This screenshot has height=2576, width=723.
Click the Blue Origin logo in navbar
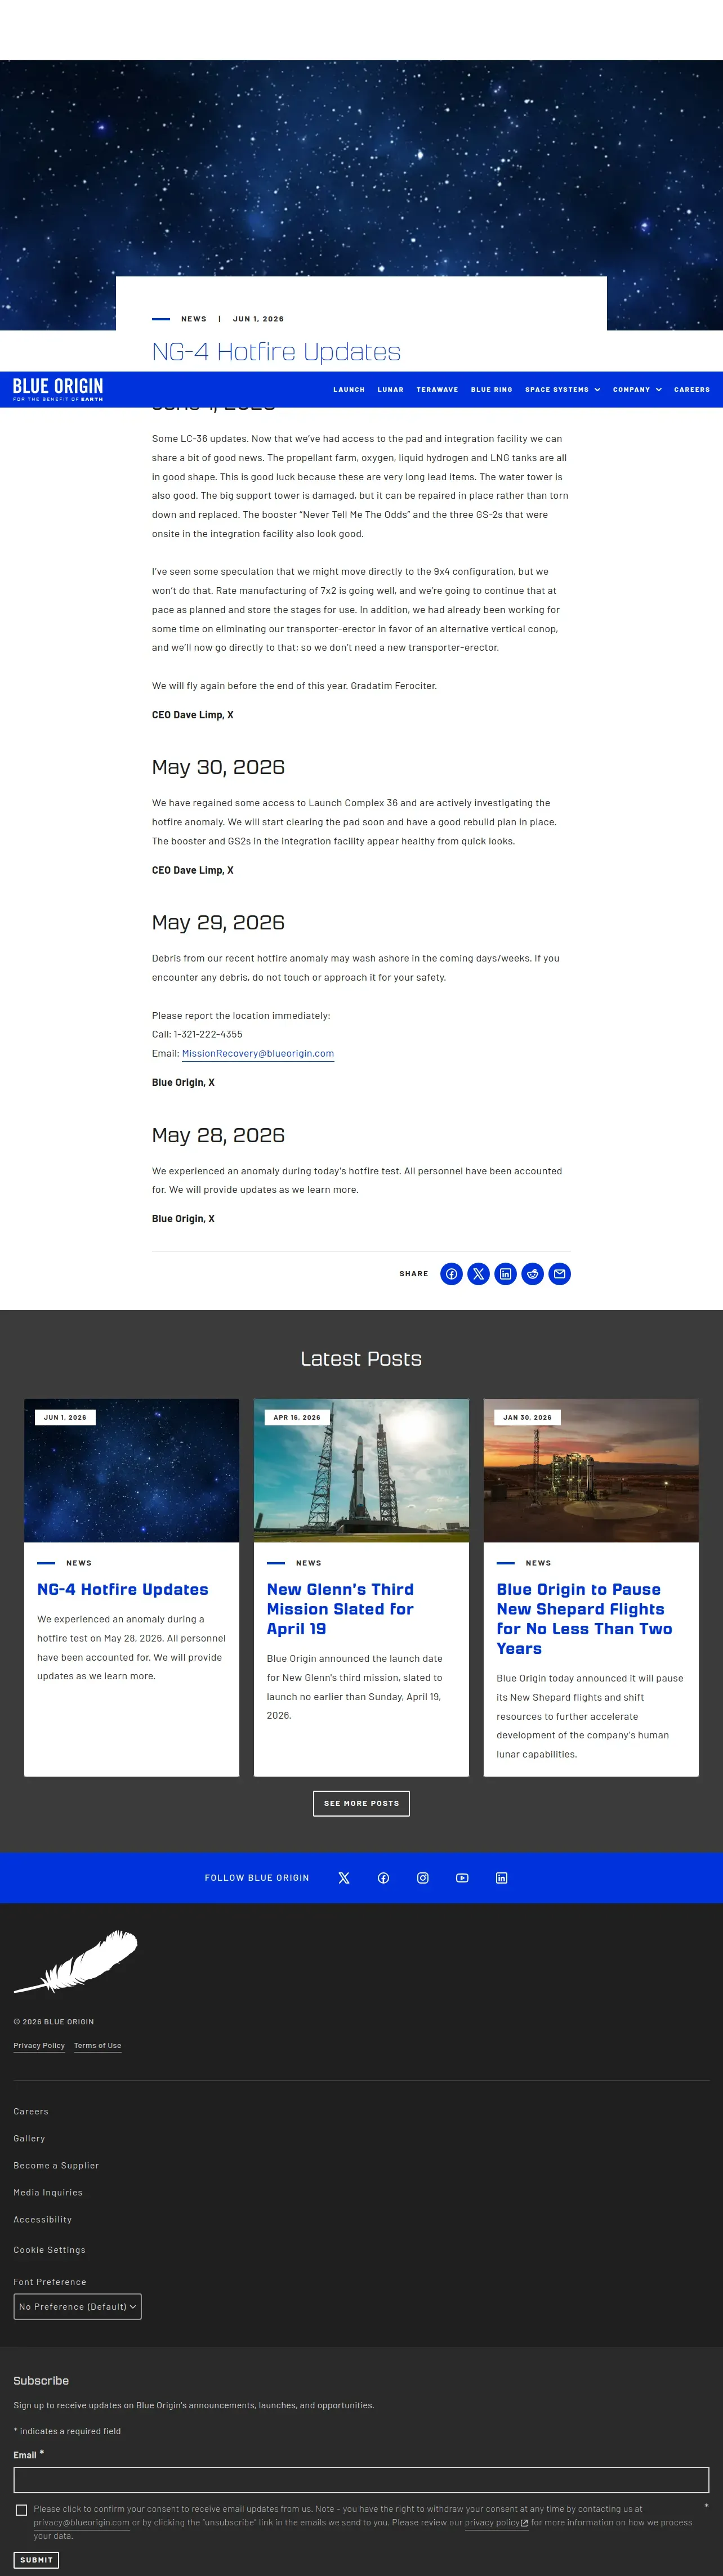58,389
